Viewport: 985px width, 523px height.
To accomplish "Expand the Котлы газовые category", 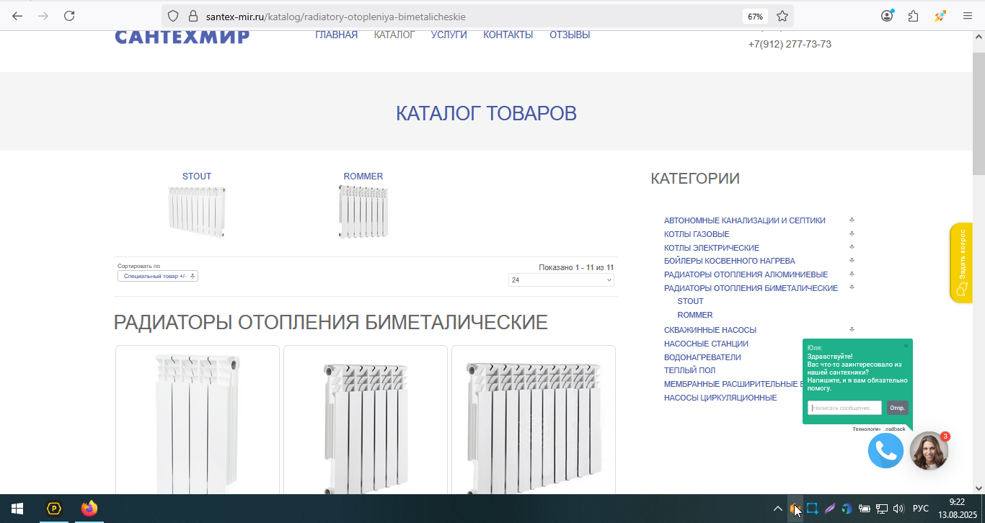I will pyautogui.click(x=852, y=234).
